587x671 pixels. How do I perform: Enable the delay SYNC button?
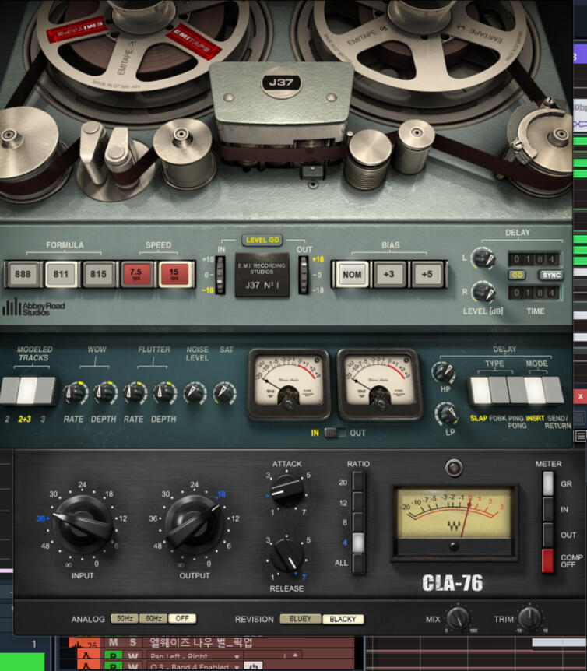(550, 276)
